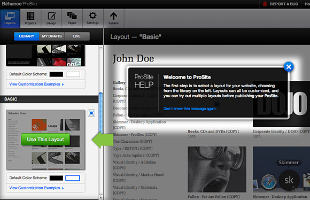The width and height of the screenshot is (310, 200).
Task: Switch to the Library tab
Action: click(27, 36)
